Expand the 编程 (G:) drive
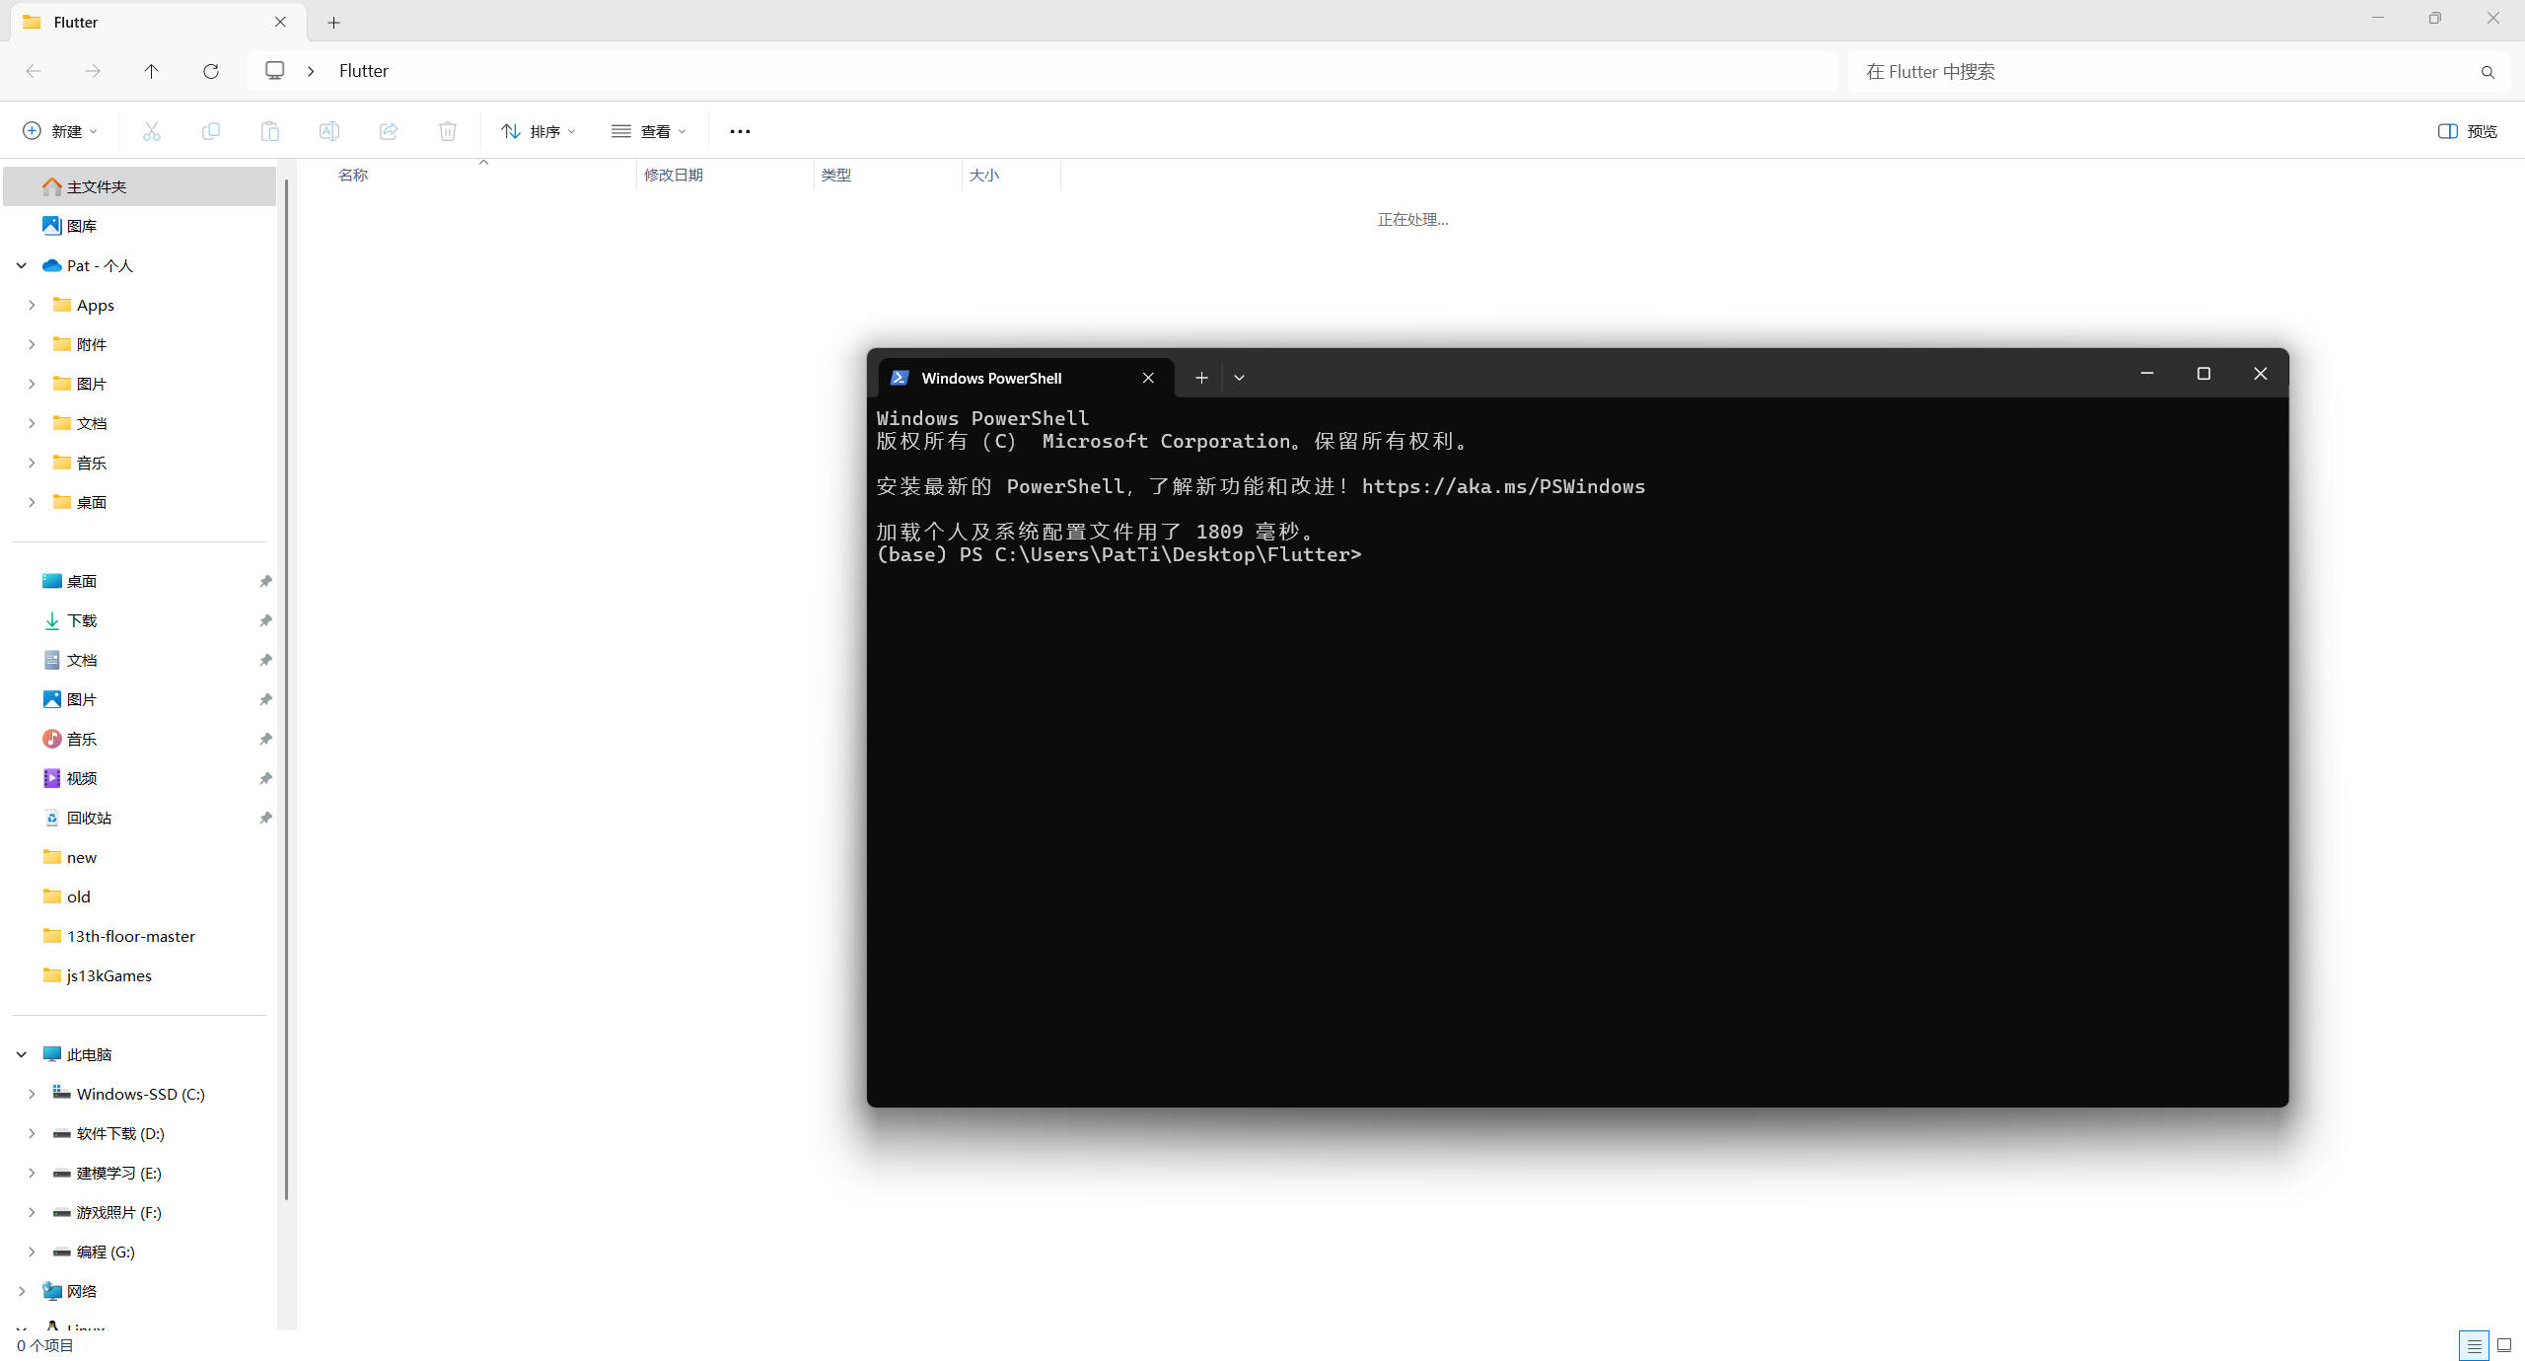Screen dimensions: 2525x1361 [x=32, y=1252]
